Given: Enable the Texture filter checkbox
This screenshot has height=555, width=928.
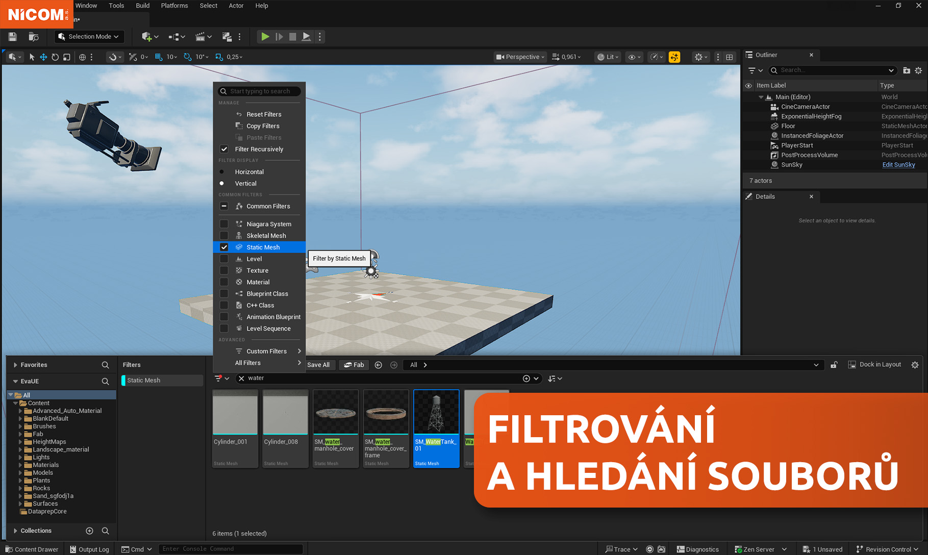Looking at the screenshot, I should tap(224, 270).
